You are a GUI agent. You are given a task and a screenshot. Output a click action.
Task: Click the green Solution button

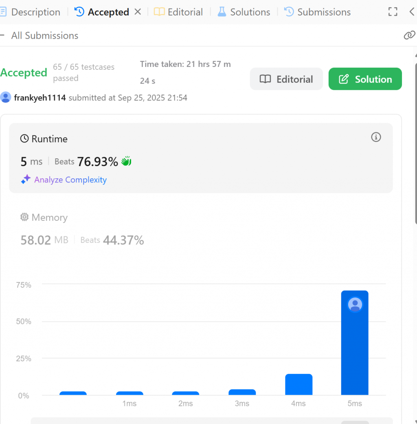pyautogui.click(x=365, y=79)
